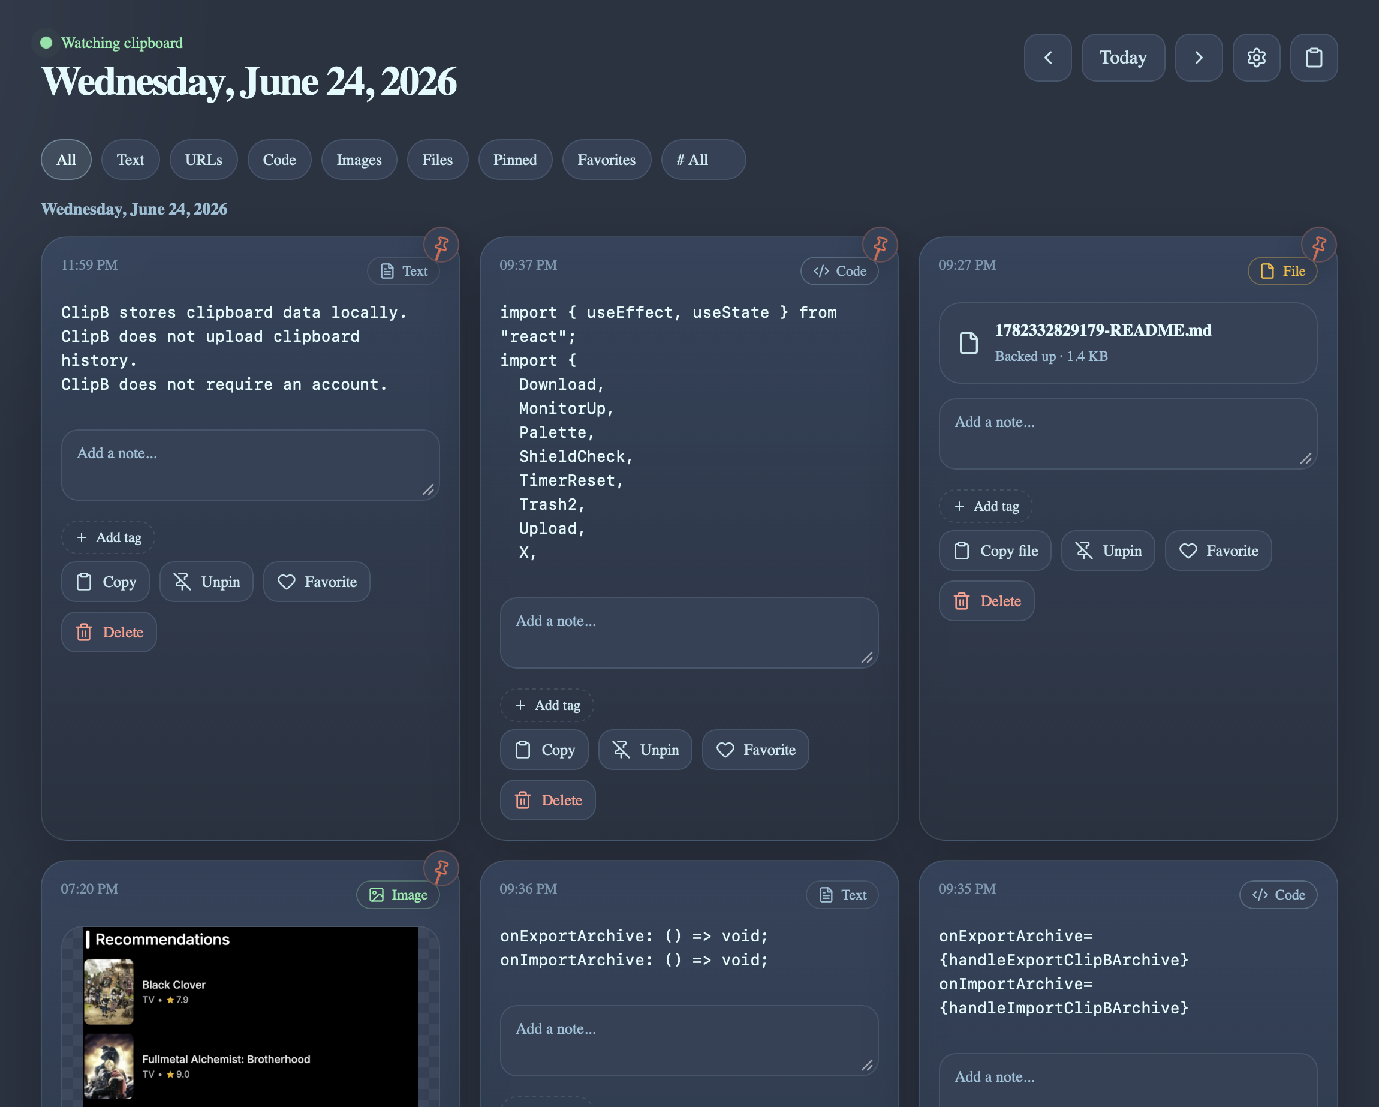This screenshot has height=1107, width=1379.
Task: Open the # All tag dropdown
Action: coord(703,160)
